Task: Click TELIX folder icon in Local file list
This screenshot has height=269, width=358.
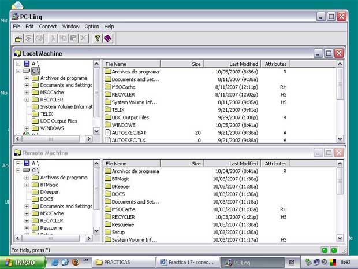Action: pos(108,109)
